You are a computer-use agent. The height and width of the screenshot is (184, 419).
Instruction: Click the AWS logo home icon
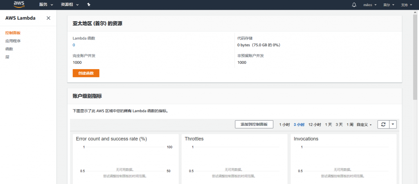[19, 4]
